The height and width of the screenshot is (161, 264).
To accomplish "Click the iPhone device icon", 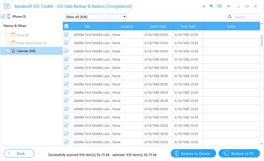I will click(x=9, y=16).
